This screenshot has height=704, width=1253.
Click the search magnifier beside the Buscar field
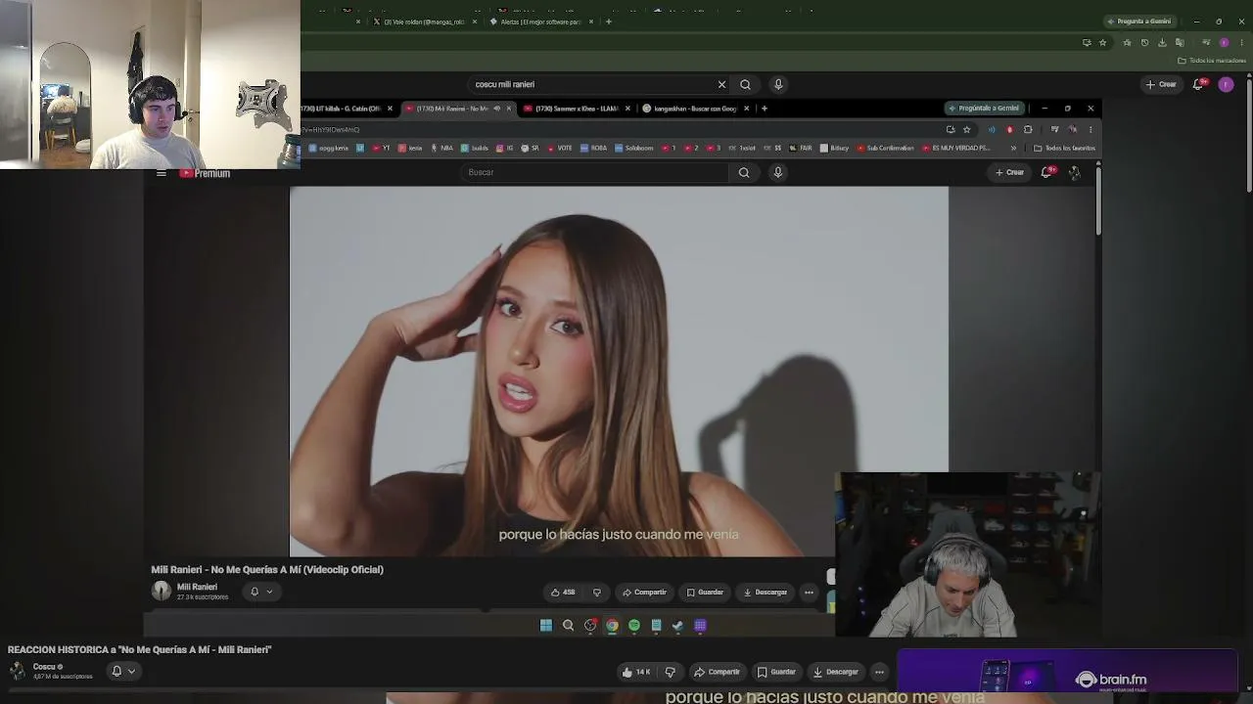point(744,172)
